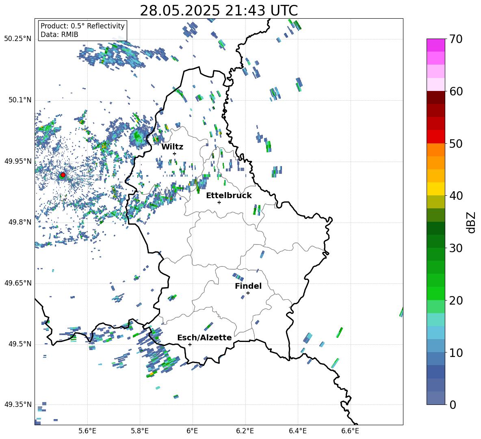Click the 6.6°E longitude label

point(350,431)
